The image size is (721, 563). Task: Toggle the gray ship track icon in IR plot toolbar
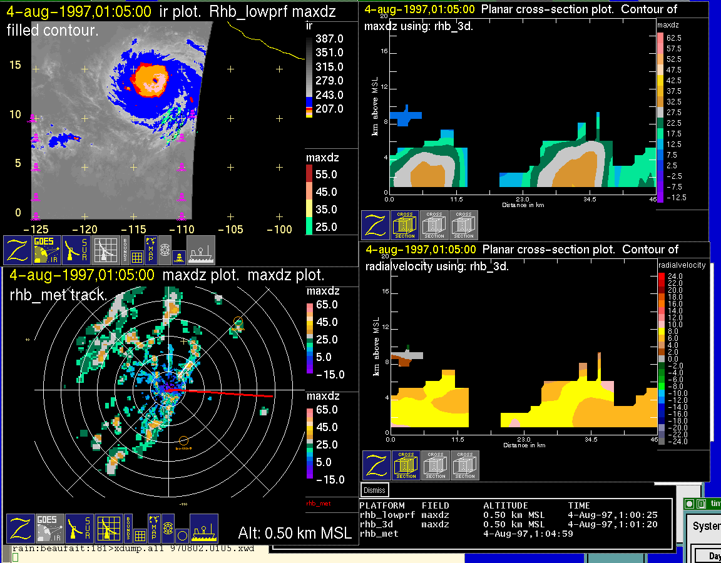pos(201,250)
